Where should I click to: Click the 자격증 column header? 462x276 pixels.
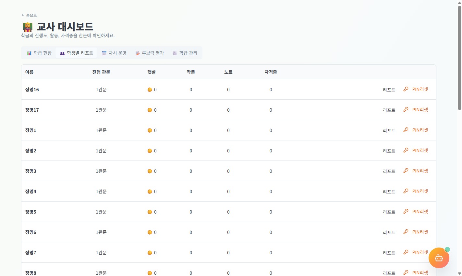pyautogui.click(x=271, y=72)
